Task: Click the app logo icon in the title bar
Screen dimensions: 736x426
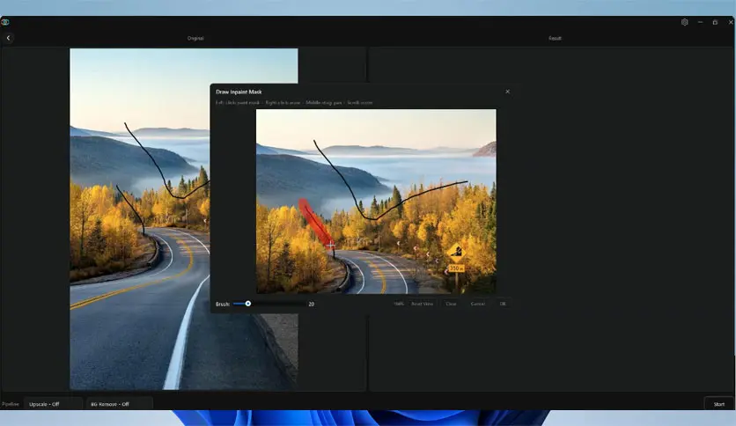Action: (x=5, y=22)
